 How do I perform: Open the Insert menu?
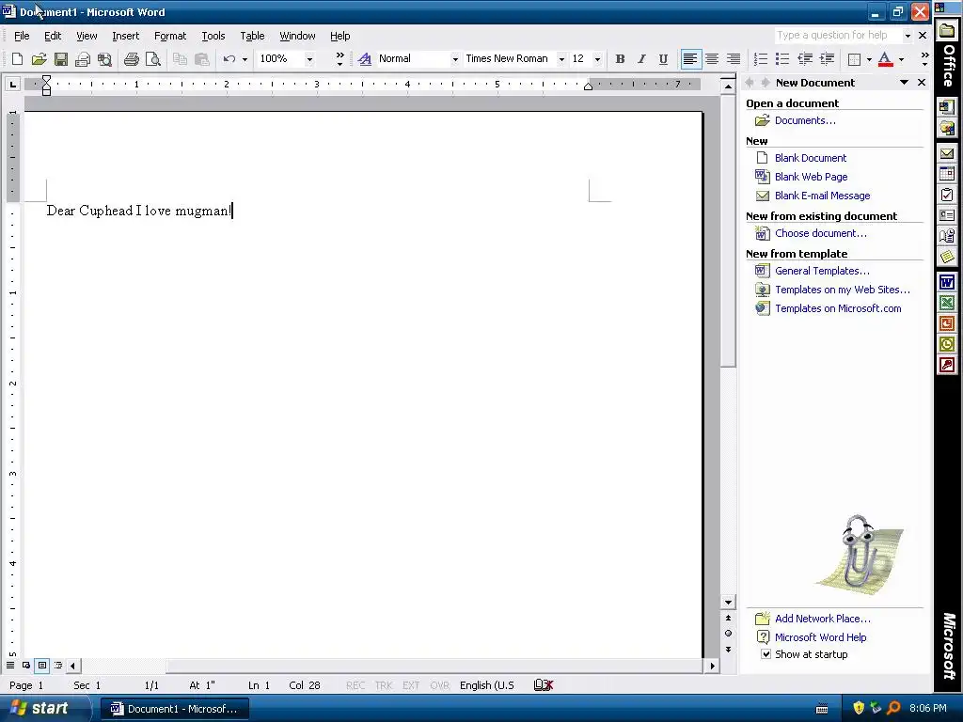point(125,36)
